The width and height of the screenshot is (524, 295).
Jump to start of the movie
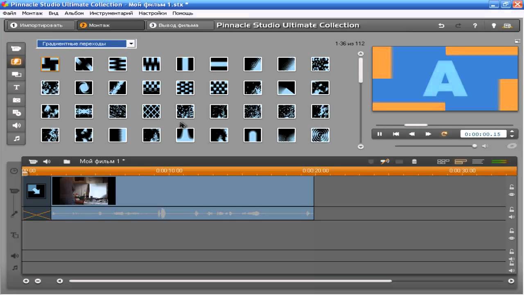(396, 134)
